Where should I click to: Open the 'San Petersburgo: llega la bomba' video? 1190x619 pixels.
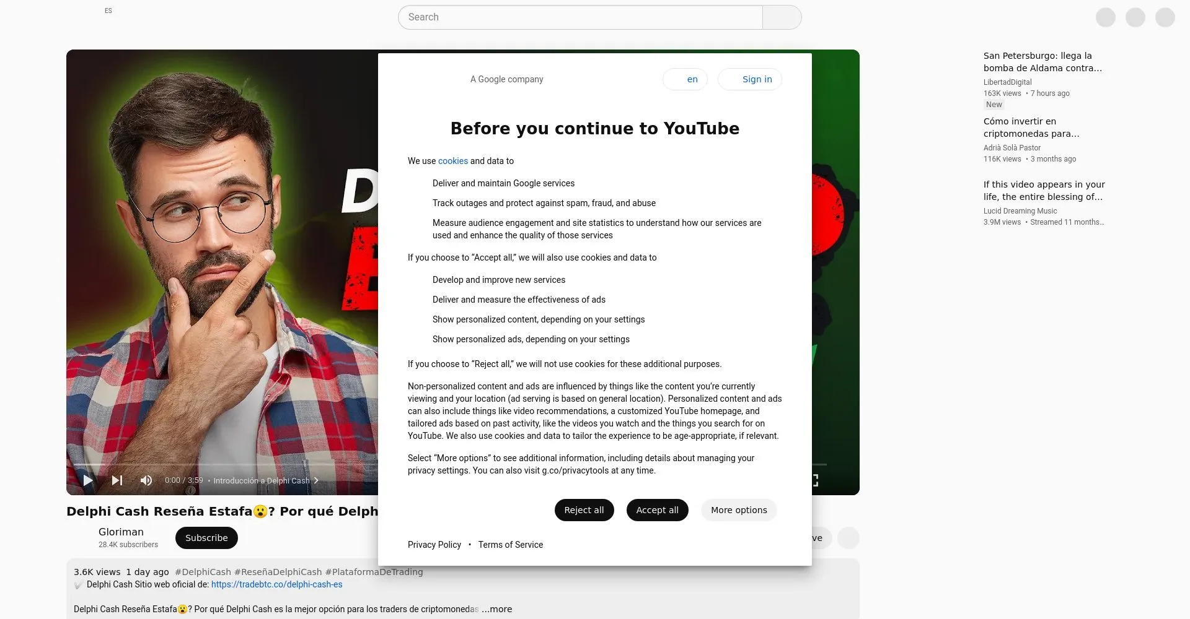point(1042,62)
